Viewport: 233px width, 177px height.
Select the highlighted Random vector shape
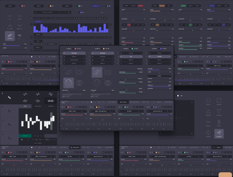click(219, 134)
